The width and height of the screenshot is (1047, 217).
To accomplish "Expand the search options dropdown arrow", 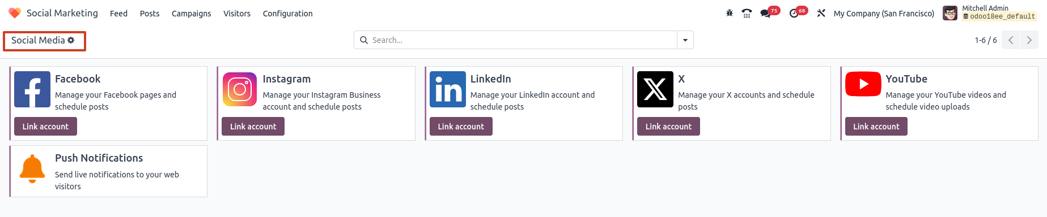I will point(685,40).
